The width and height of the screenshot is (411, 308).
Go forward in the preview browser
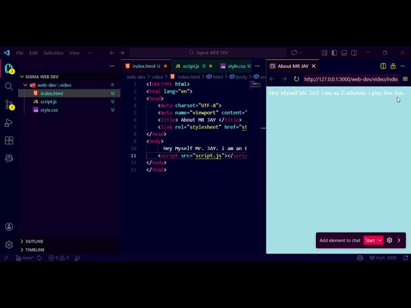[x=284, y=79]
